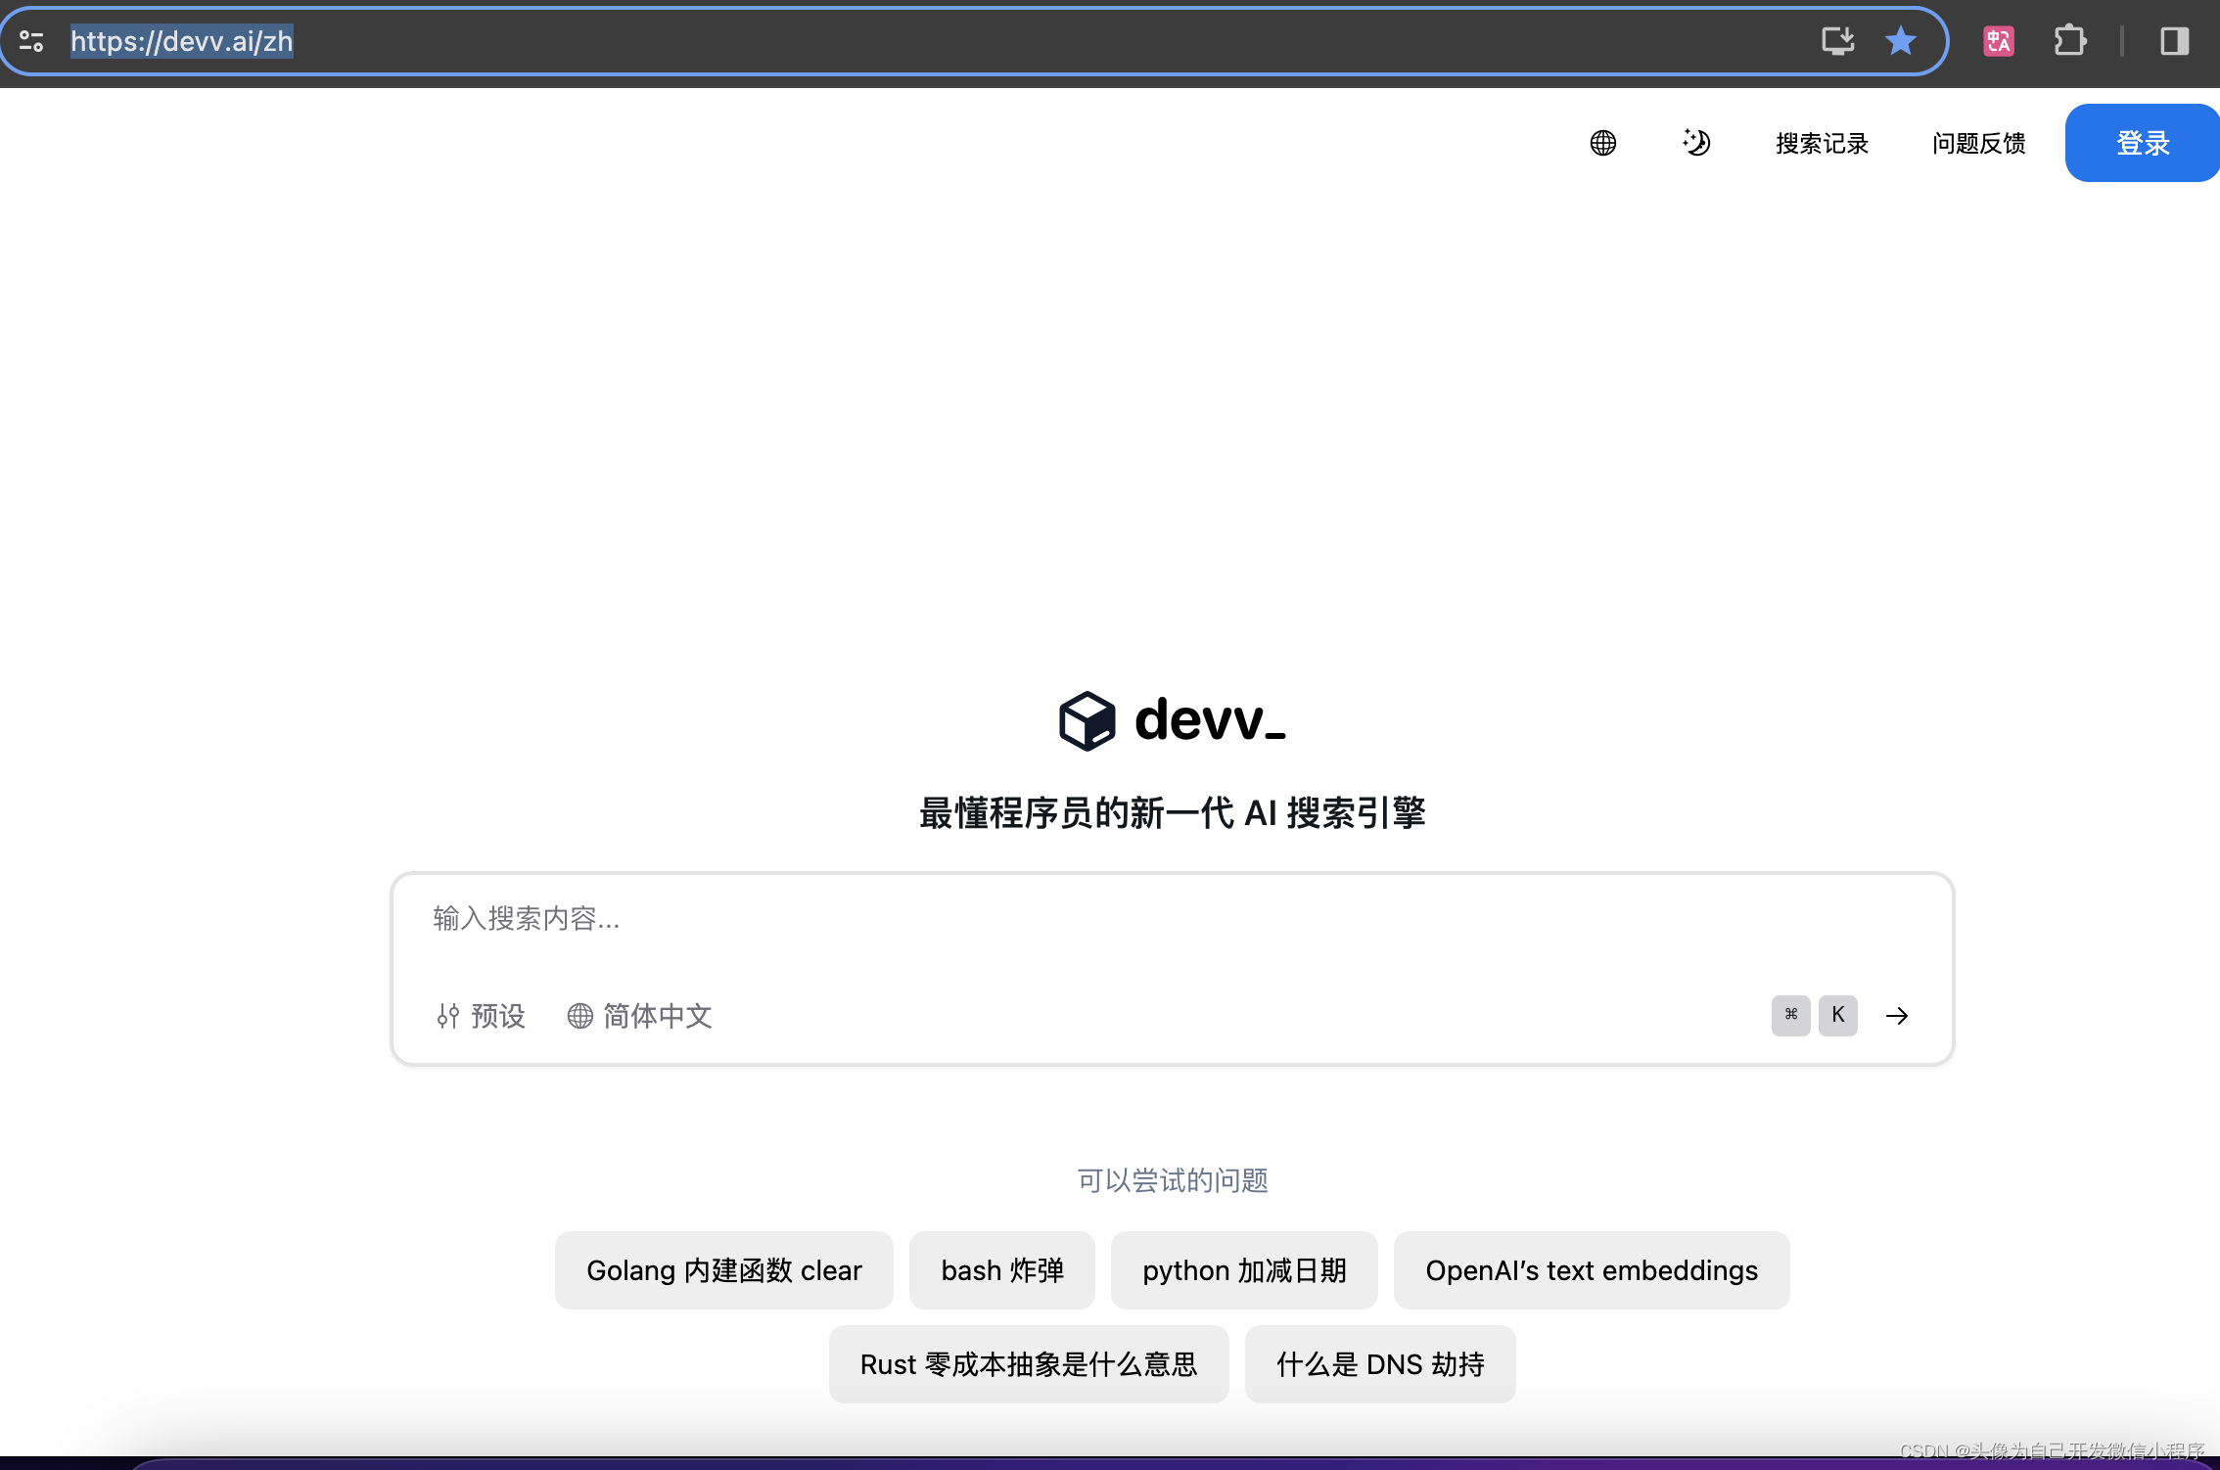Viewport: 2220px width, 1470px height.
Task: Open 搜索记录 search history
Action: tap(1821, 143)
